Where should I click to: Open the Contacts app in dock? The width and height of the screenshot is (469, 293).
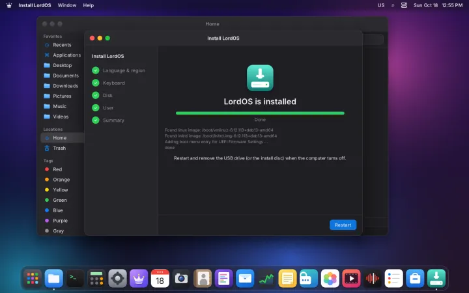tap(203, 279)
